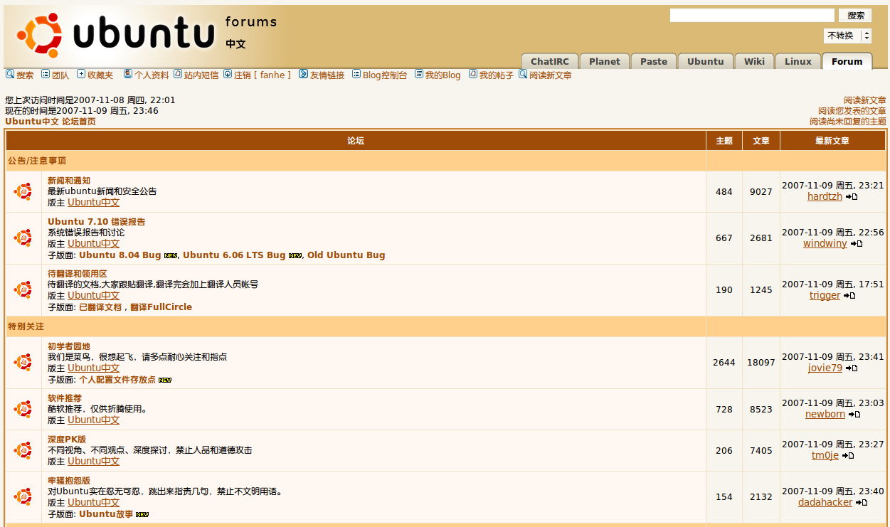This screenshot has height=527, width=890.
Task: Switch to the Linux tab
Action: tap(798, 62)
